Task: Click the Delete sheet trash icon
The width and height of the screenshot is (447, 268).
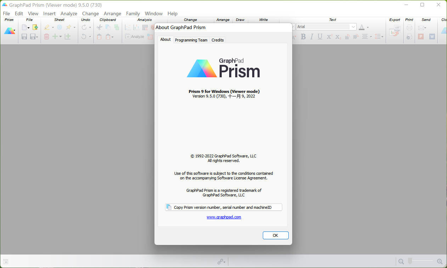Action: click(x=46, y=37)
